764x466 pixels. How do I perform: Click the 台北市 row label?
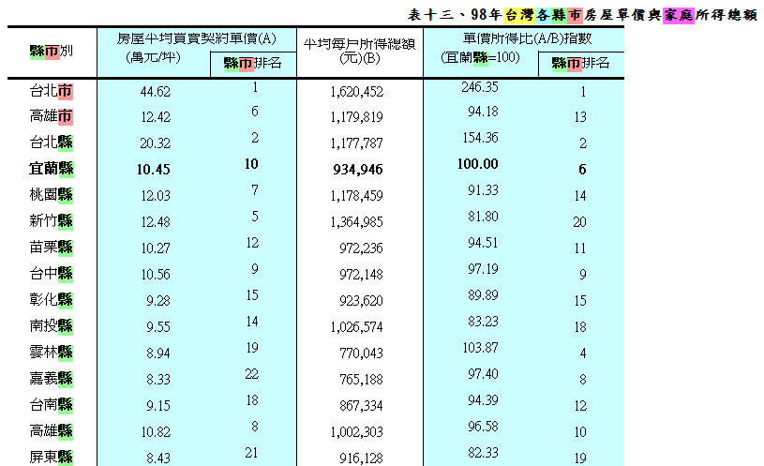coord(51,92)
